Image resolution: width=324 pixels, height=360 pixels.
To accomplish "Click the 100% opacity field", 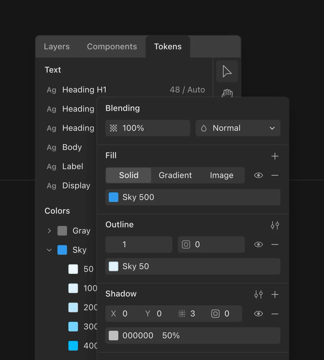I will (147, 128).
